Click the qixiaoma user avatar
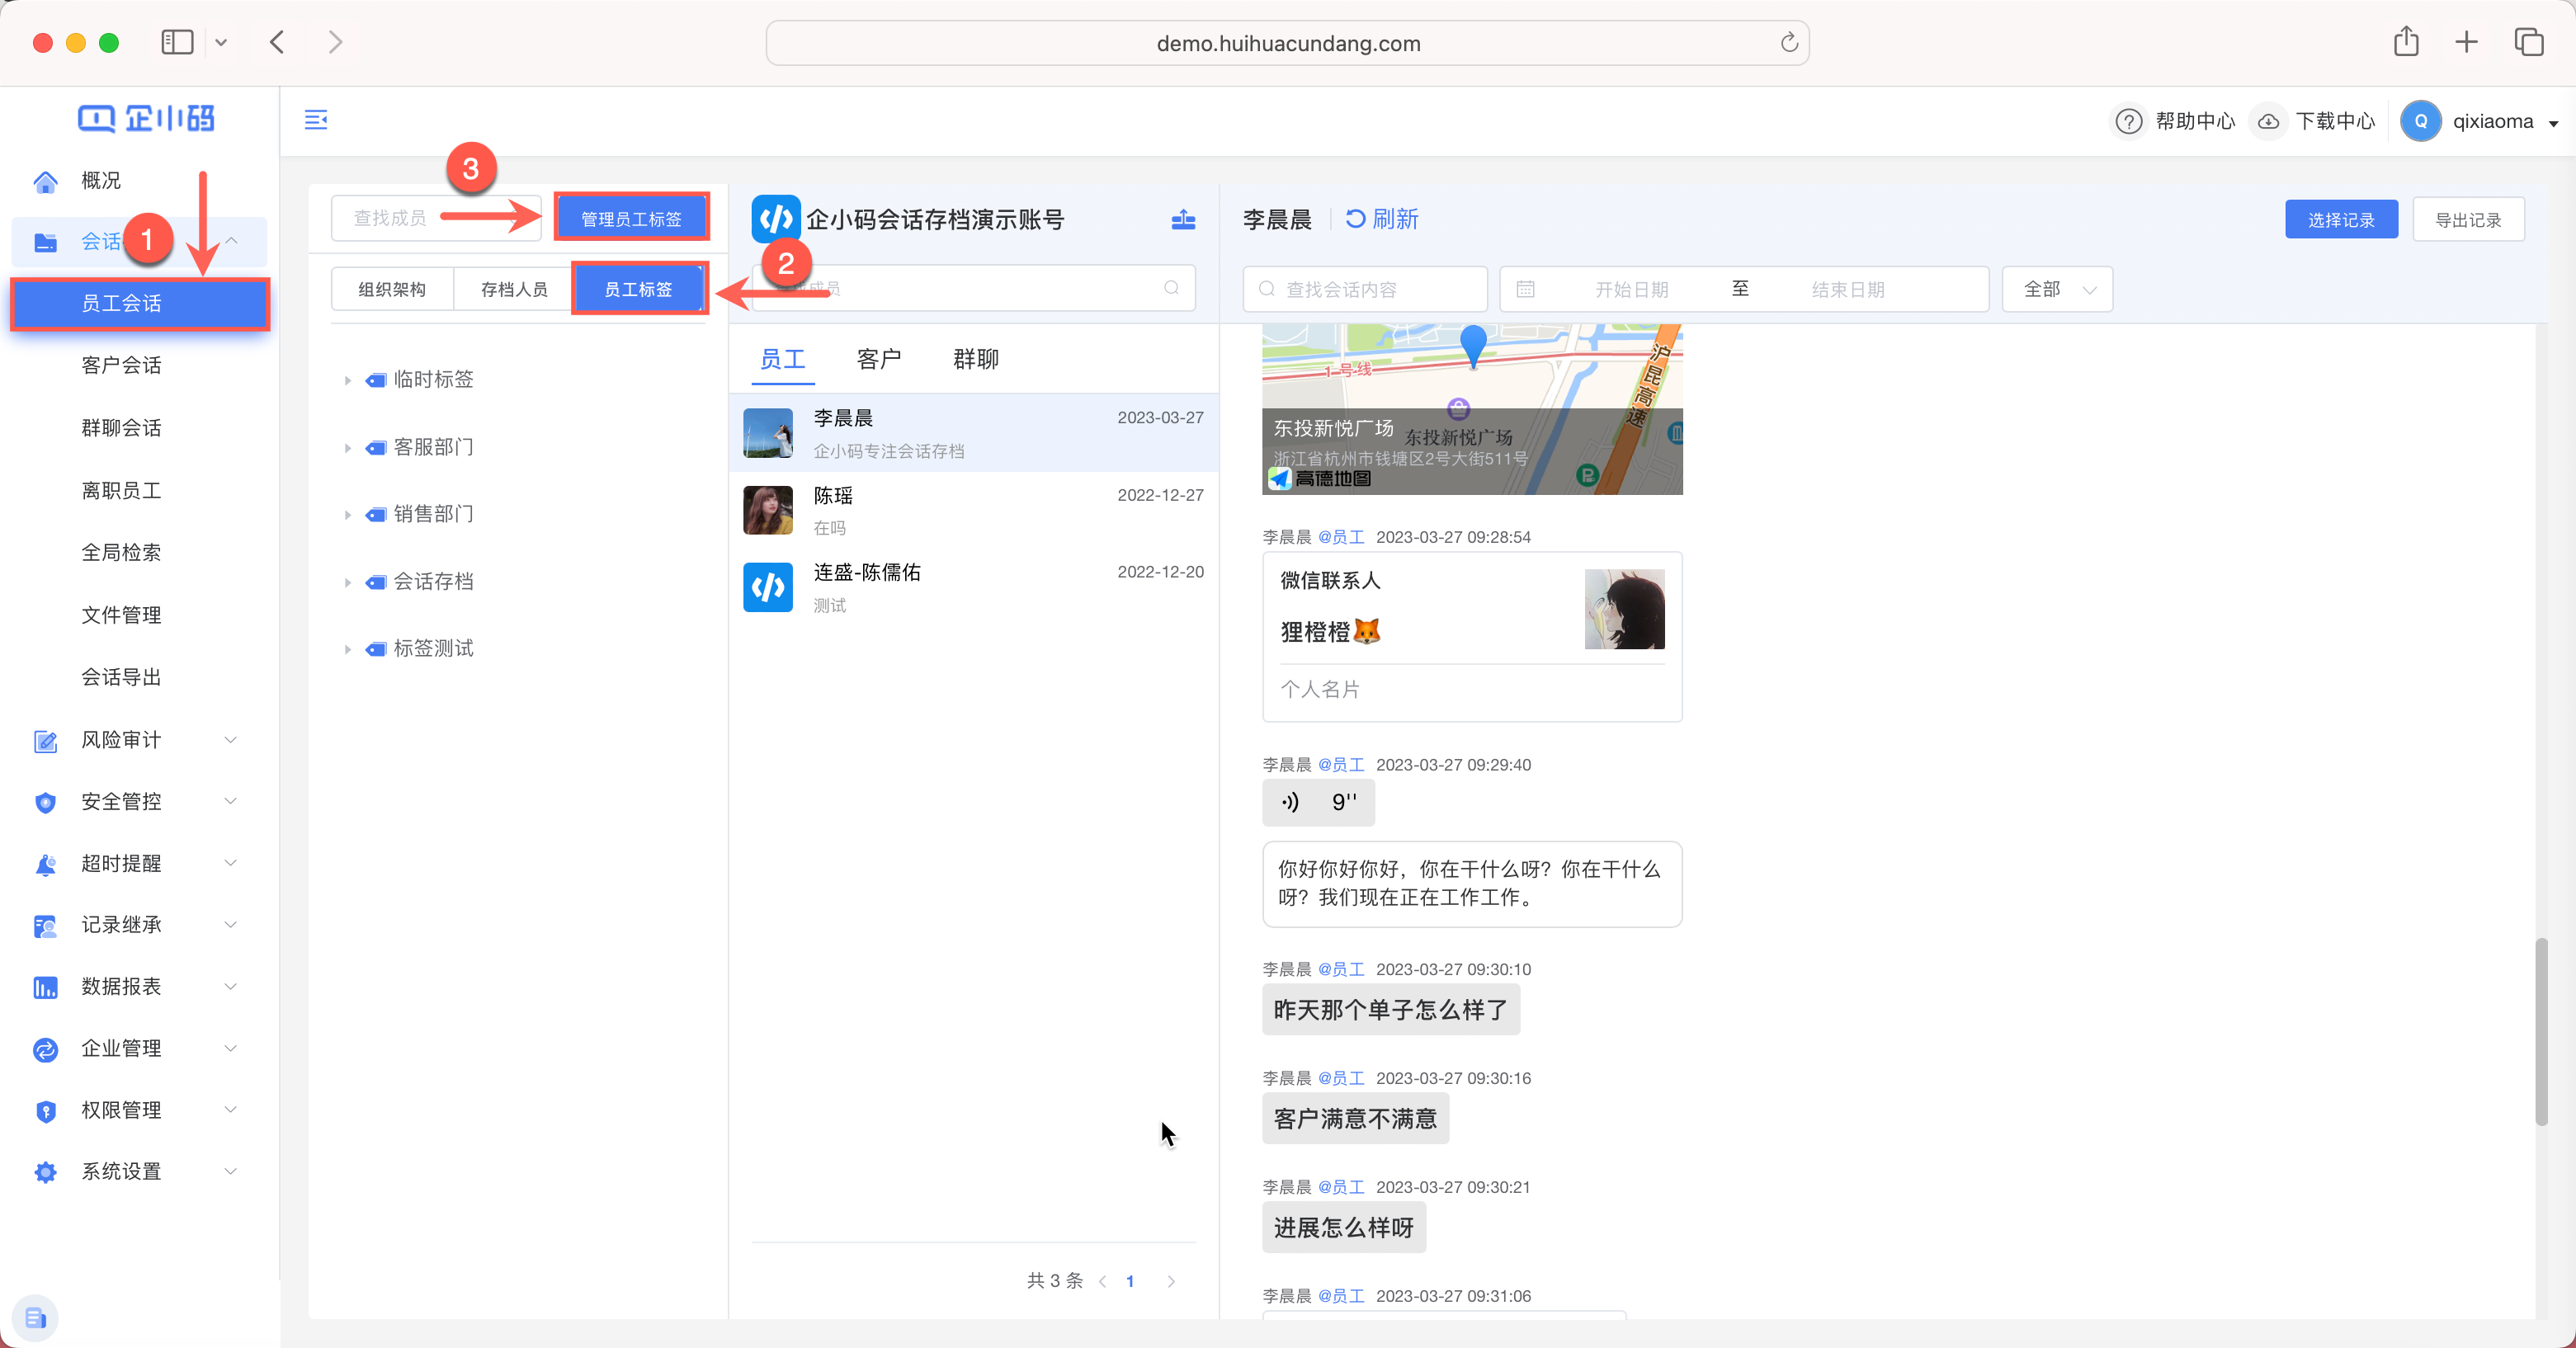 [2421, 121]
